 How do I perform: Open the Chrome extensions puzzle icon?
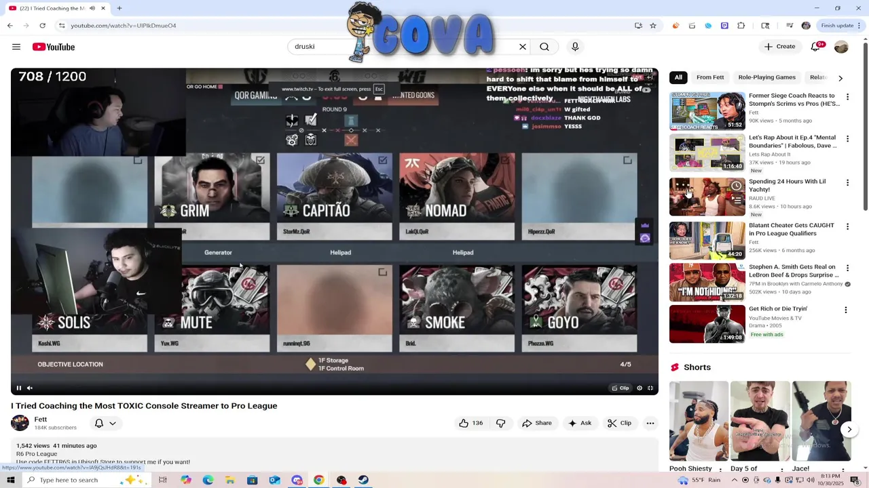[741, 26]
